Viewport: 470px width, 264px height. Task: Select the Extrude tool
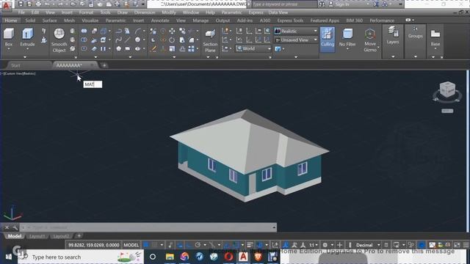[x=28, y=37]
